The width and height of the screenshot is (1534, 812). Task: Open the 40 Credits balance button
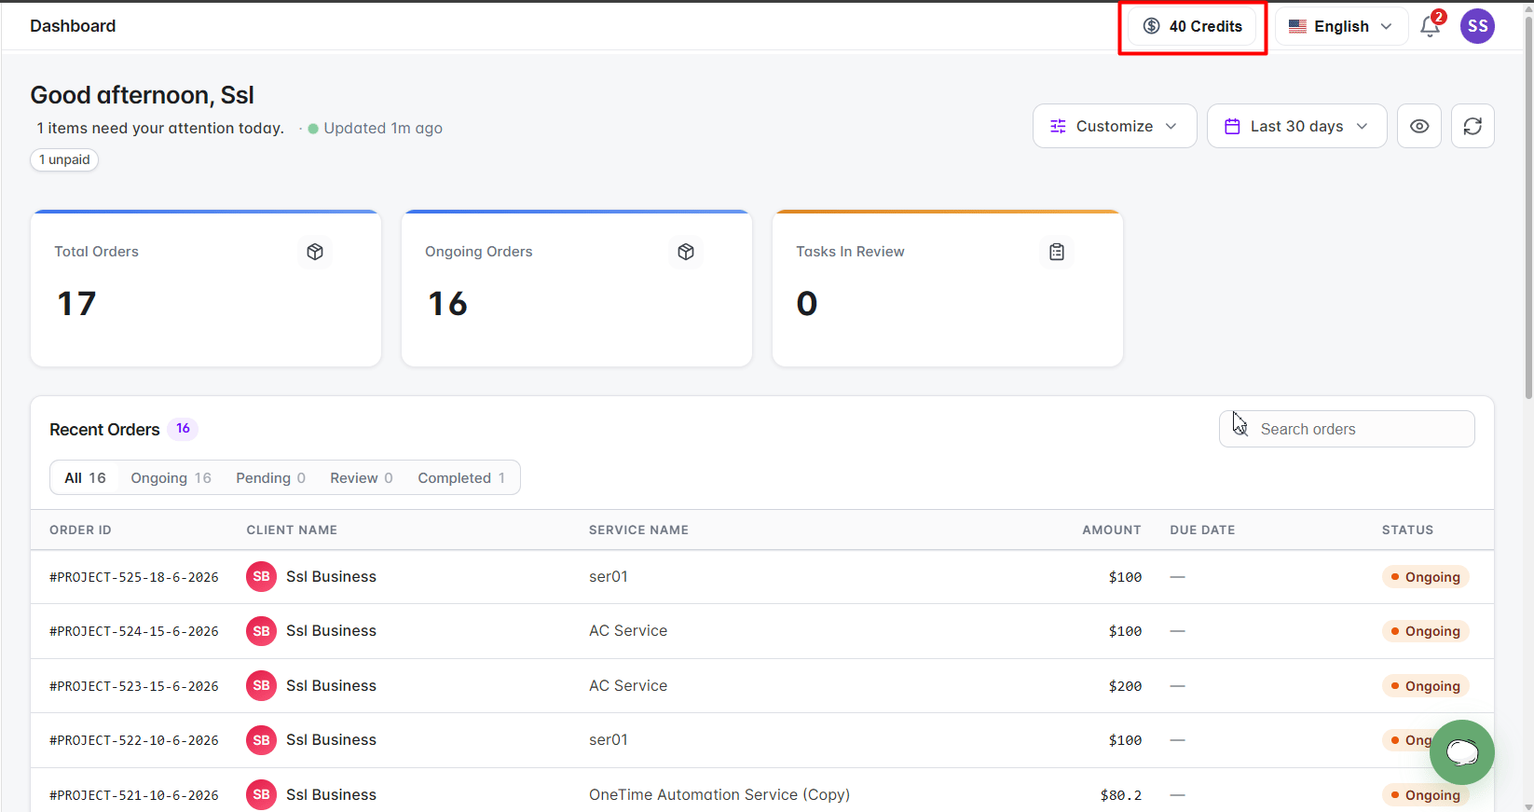pos(1192,26)
